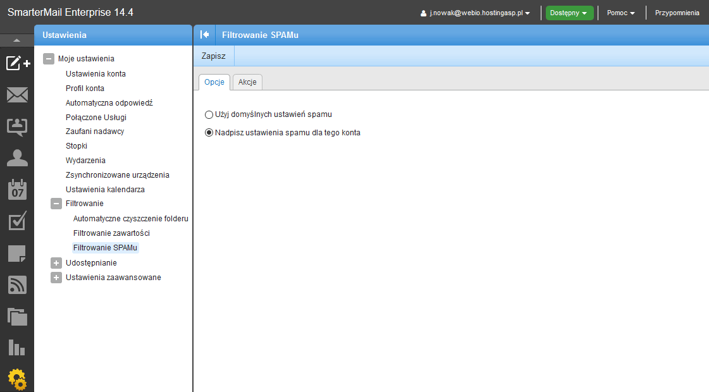This screenshot has height=392, width=709.
Task: Collapse the settings panel with arrow icon
Action: click(204, 35)
